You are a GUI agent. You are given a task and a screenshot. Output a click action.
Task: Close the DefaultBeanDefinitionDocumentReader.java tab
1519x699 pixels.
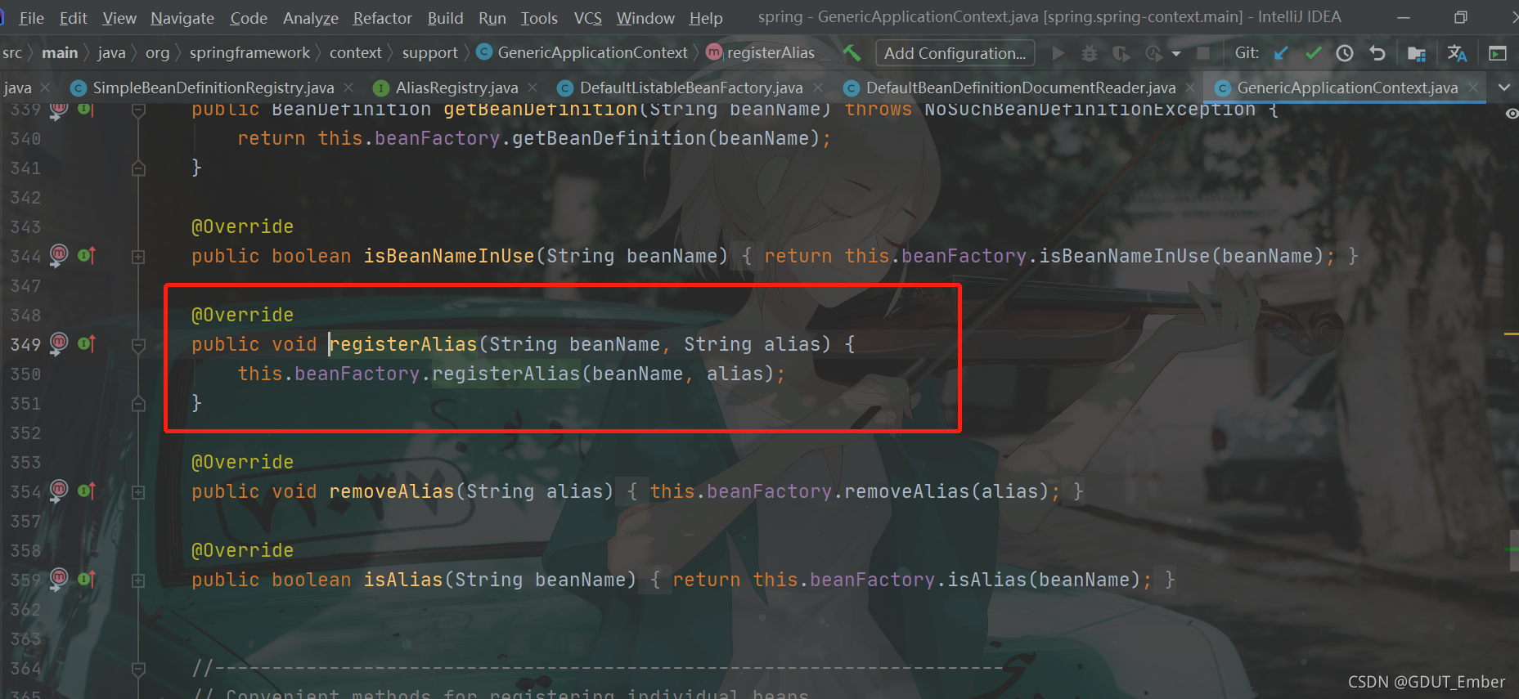1190,87
